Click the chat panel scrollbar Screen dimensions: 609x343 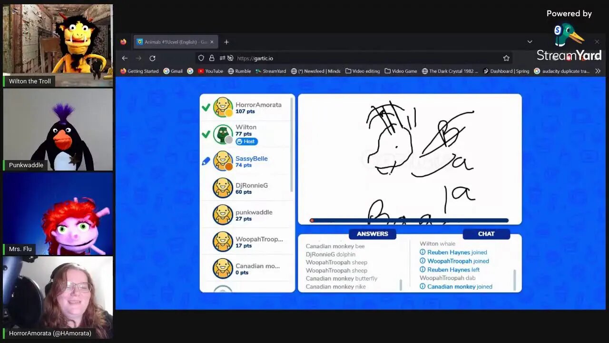click(514, 280)
